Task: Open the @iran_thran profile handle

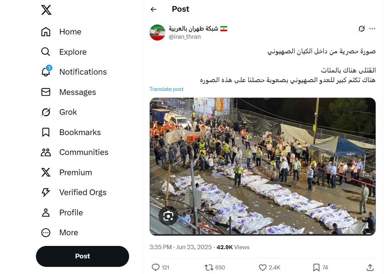Action: point(185,37)
